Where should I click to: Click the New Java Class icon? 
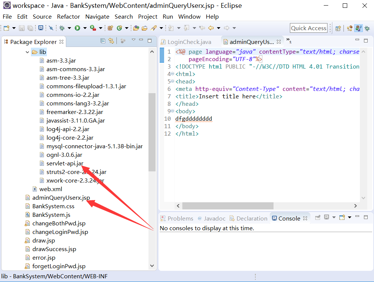119,28
